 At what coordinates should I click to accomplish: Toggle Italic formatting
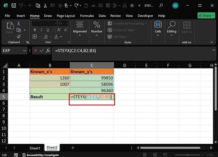(41, 30)
